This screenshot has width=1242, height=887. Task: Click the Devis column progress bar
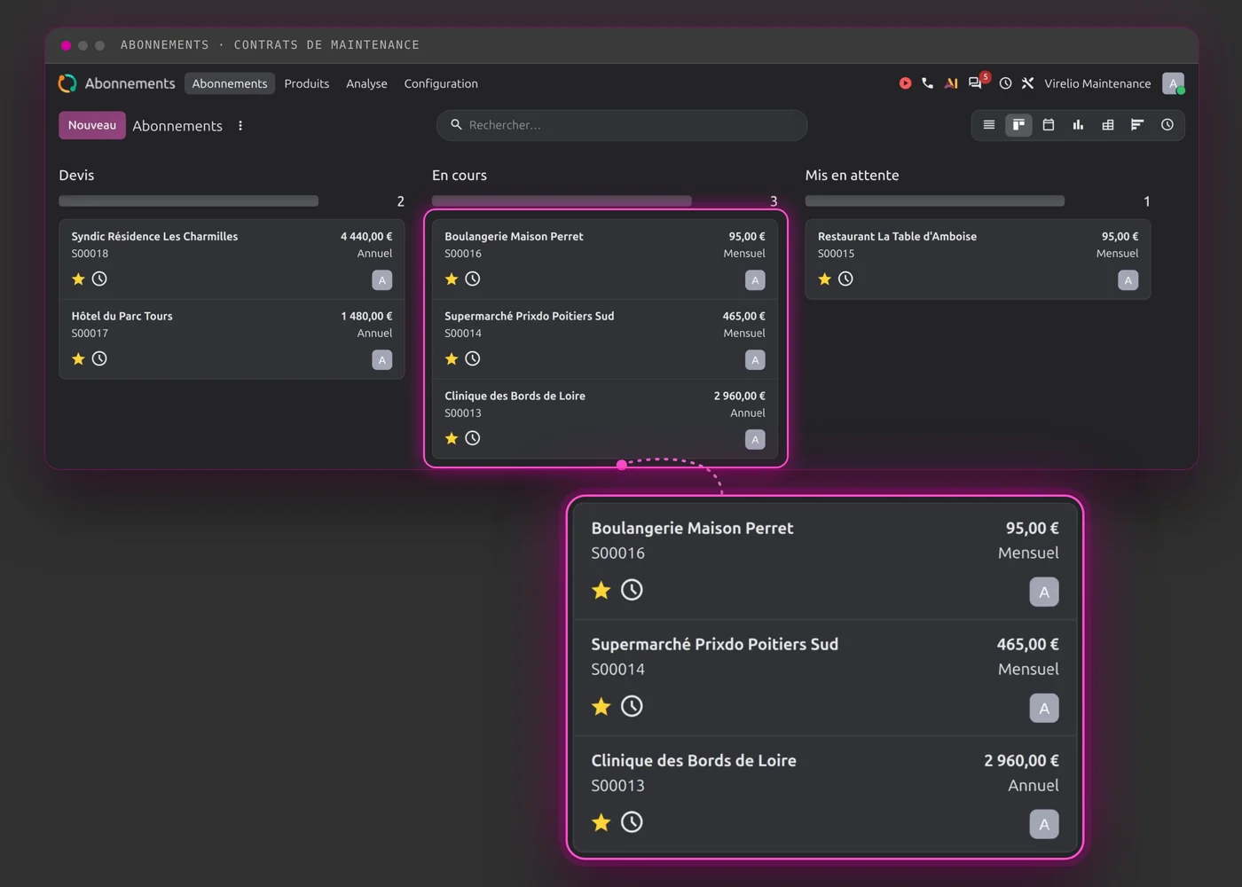pos(189,201)
